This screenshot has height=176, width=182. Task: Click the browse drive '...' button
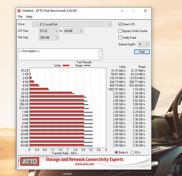[35, 24]
